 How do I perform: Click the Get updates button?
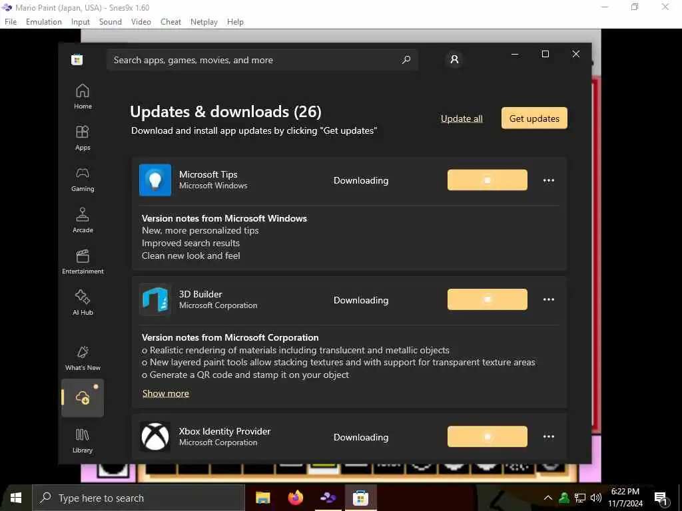(534, 118)
